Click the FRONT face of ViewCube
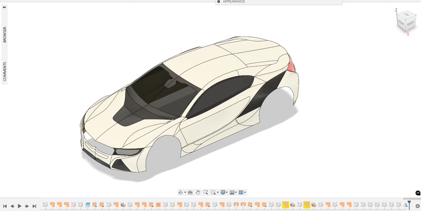This screenshot has width=421, height=211. [401, 23]
